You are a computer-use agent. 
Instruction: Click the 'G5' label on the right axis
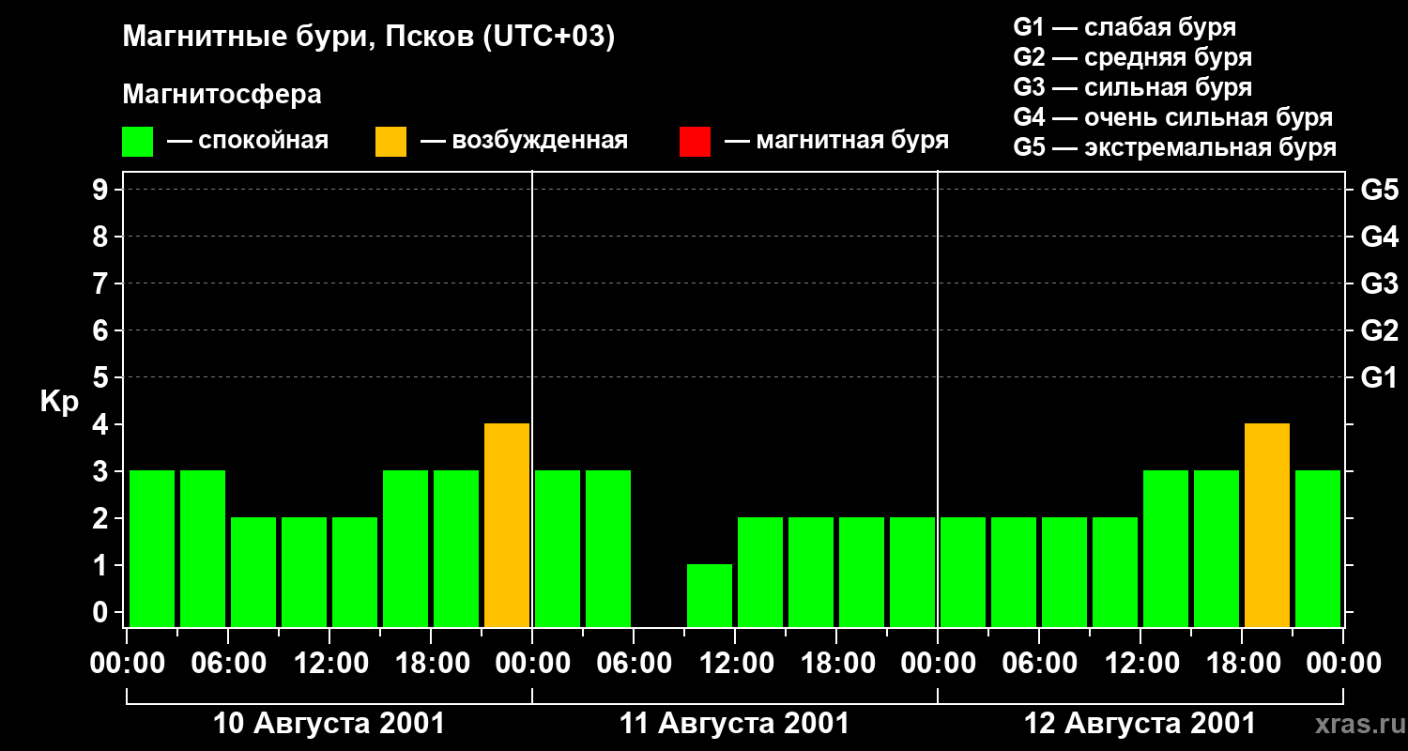[x=1380, y=191]
